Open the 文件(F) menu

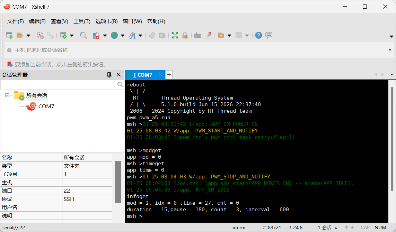tap(15, 21)
